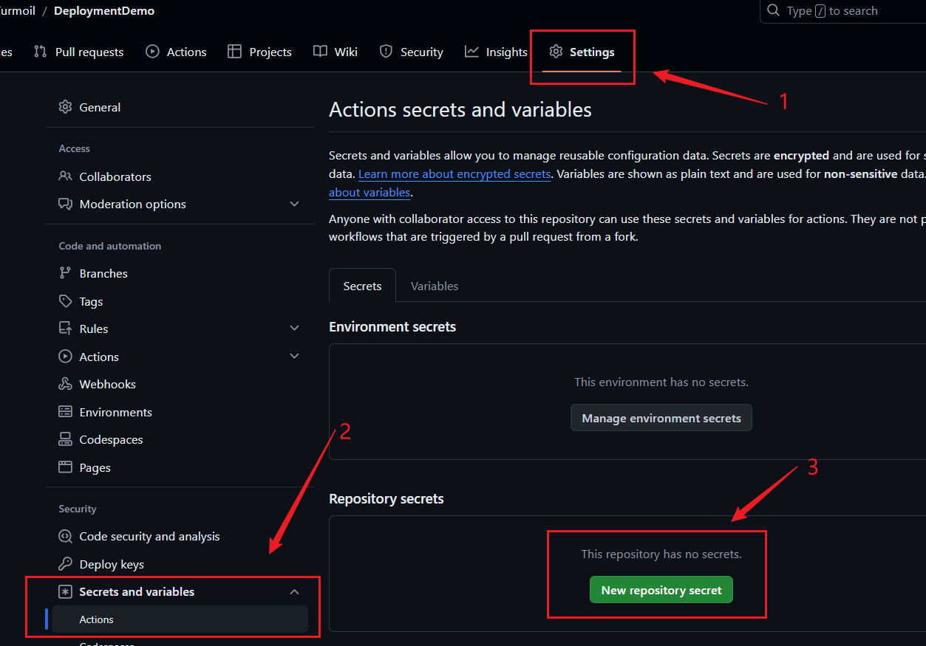Viewport: 926px width, 646px height.
Task: Click the Insights graph icon
Action: click(471, 52)
